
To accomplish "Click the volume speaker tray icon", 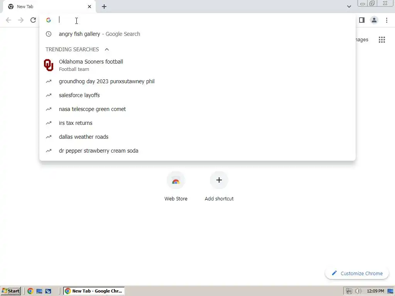I will pos(358,291).
